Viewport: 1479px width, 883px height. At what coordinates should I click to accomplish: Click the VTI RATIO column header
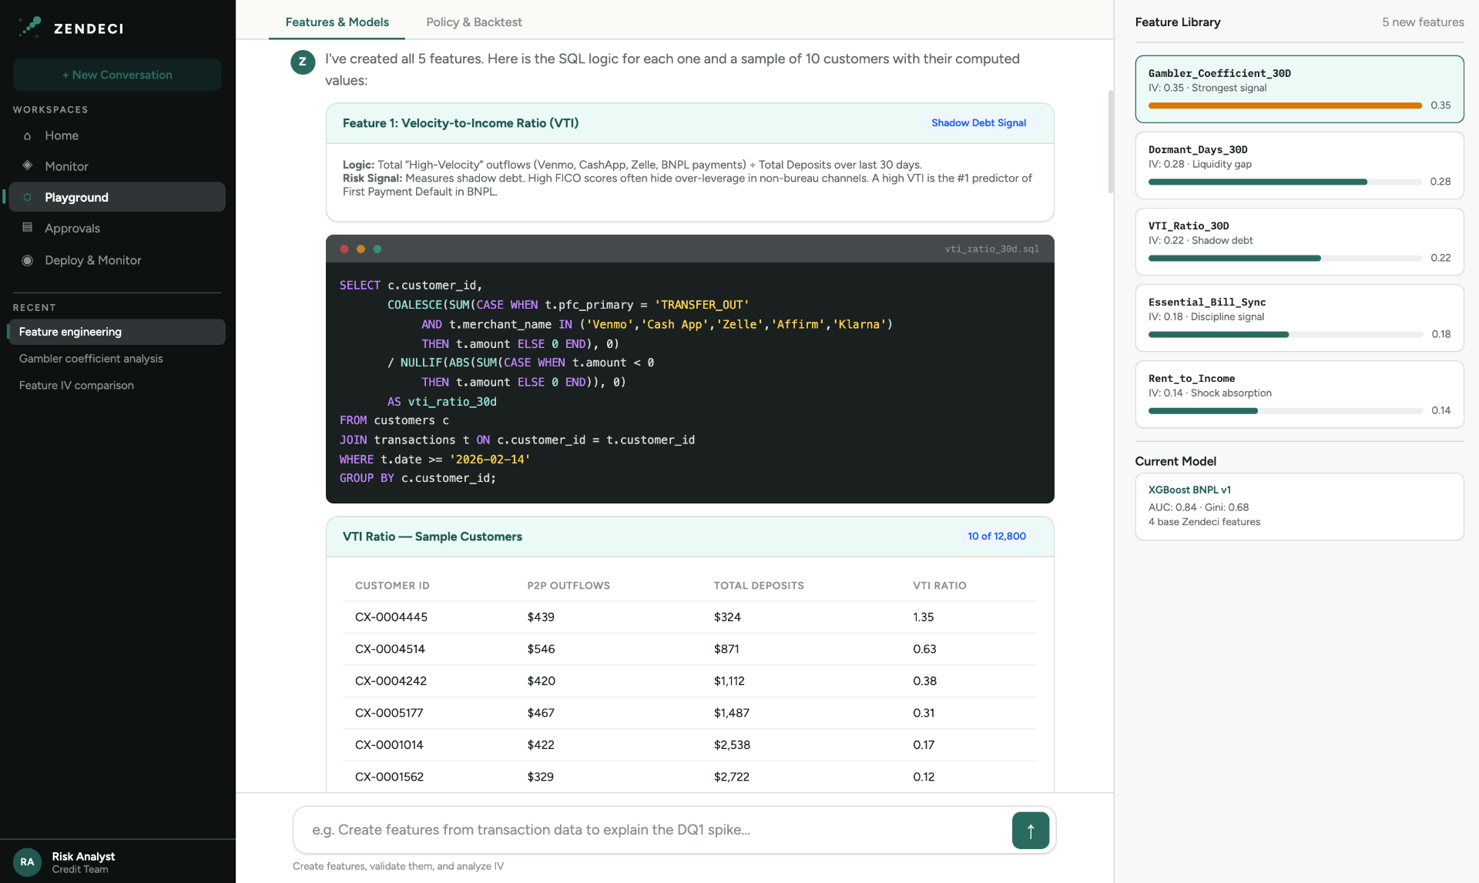click(940, 586)
